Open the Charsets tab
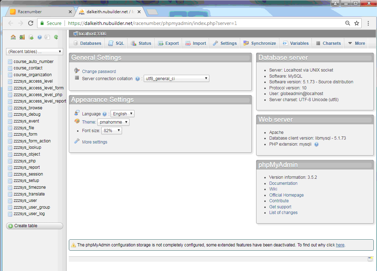The width and height of the screenshot is (377, 271). point(328,43)
